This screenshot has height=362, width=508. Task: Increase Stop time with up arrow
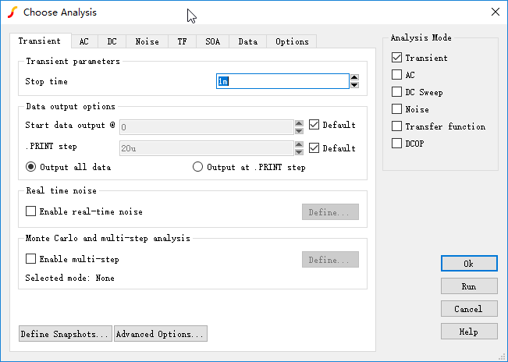pos(354,77)
